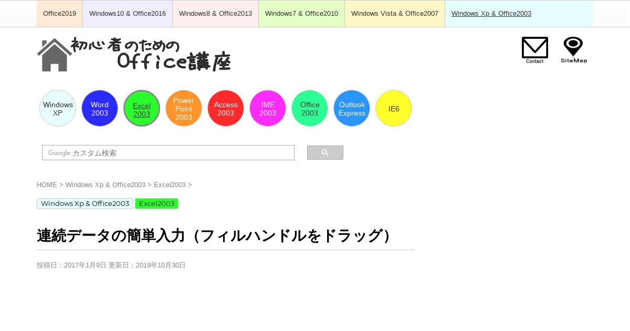Open the IME 2003 magenta circle
Screen dimensions: 630x331
(268, 108)
